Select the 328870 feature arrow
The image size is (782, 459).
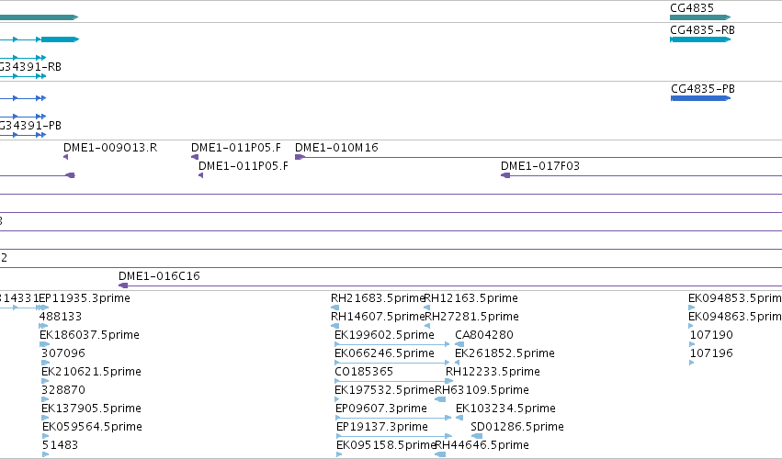45,399
